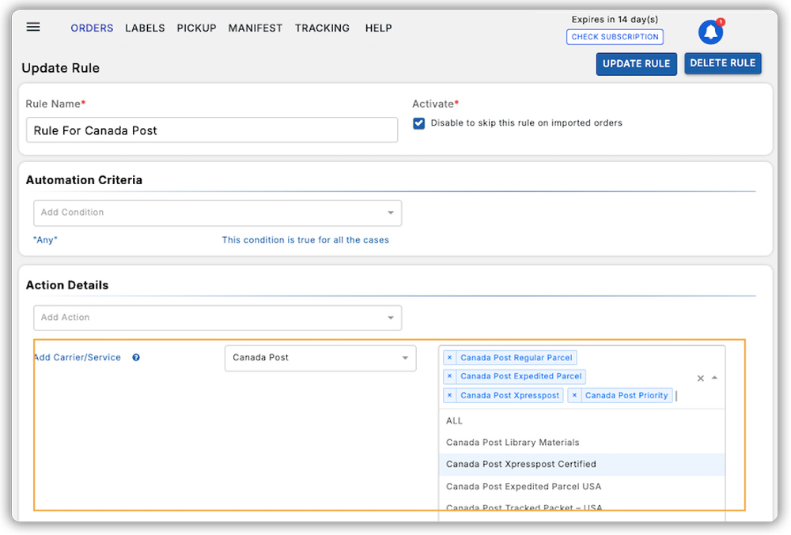Click the condition is true for all cases link
Screen dimensions: 791x535
[305, 239]
